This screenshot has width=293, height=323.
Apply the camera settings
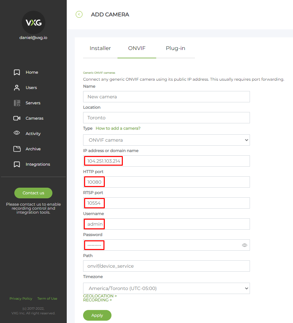pos(97,315)
